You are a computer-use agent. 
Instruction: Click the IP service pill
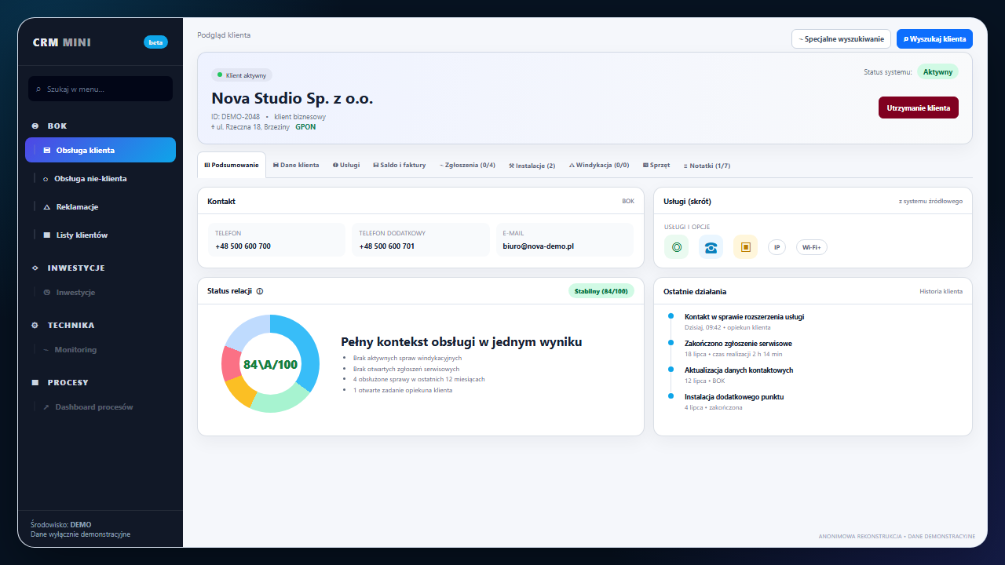tap(777, 247)
